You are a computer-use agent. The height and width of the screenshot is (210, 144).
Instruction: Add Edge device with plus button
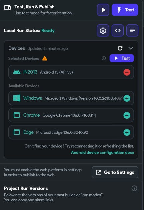coord(127,132)
